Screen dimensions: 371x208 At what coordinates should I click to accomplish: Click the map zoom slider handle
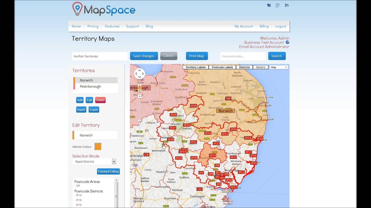[x=139, y=120]
